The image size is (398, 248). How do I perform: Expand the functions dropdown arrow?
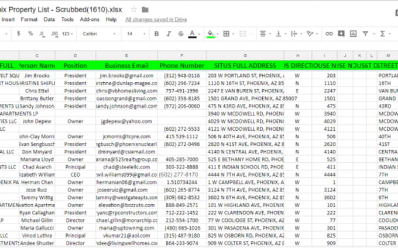(390, 34)
